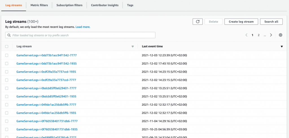Switch to the Log streams tab

(x=14, y=5)
